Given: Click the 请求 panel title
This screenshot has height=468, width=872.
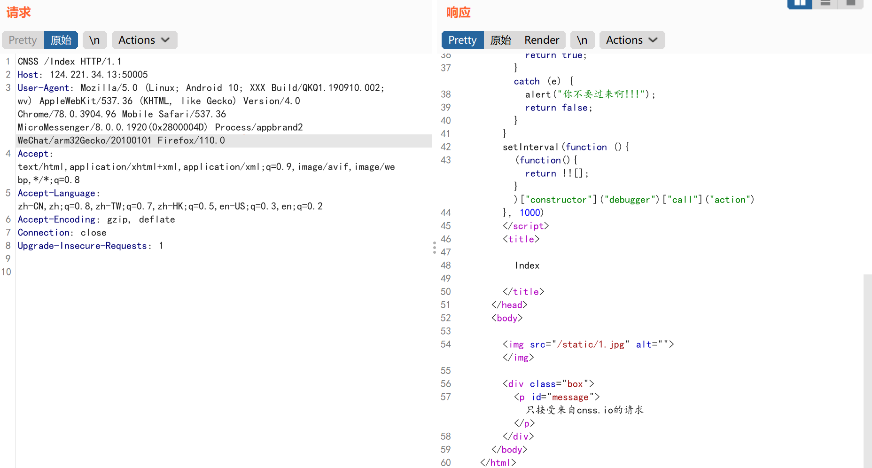Looking at the screenshot, I should coord(18,12).
